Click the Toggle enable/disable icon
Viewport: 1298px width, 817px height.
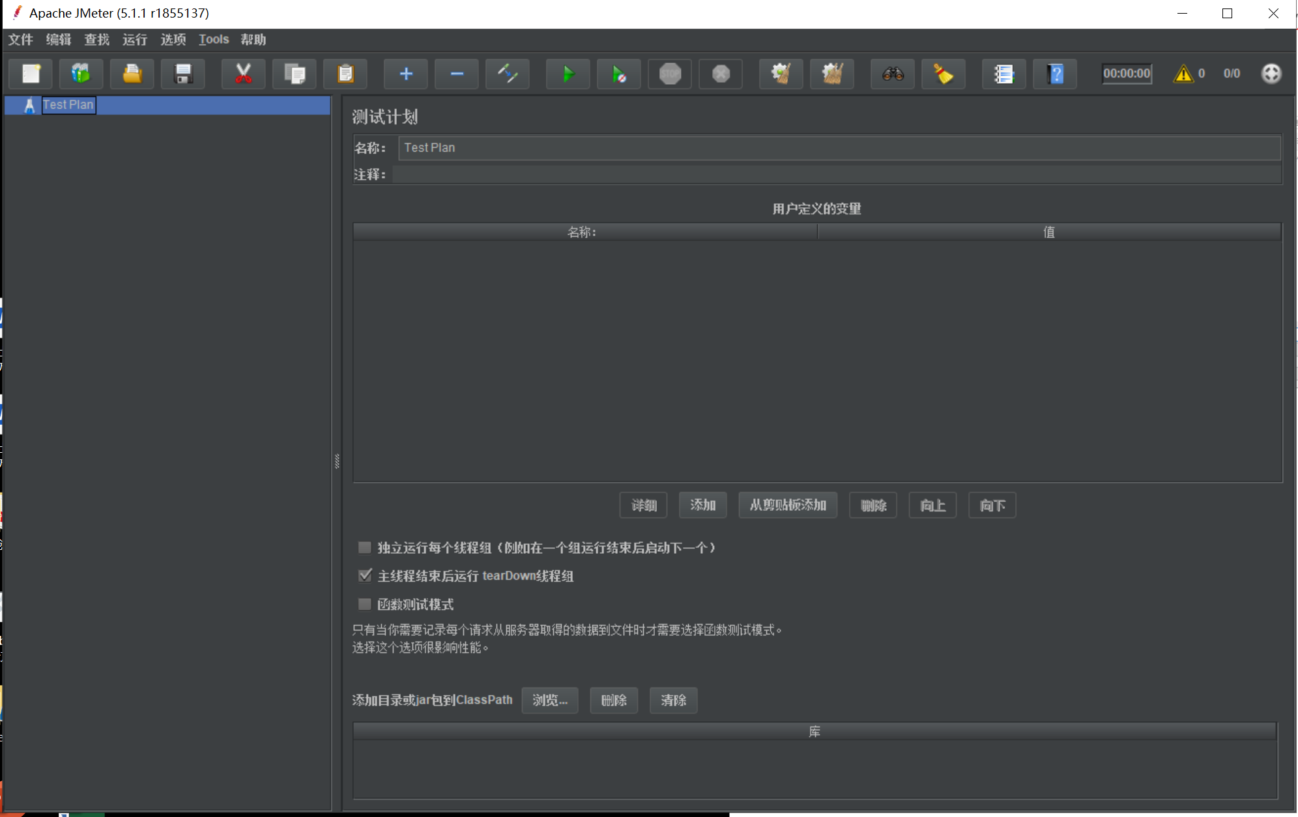pyautogui.click(x=508, y=74)
